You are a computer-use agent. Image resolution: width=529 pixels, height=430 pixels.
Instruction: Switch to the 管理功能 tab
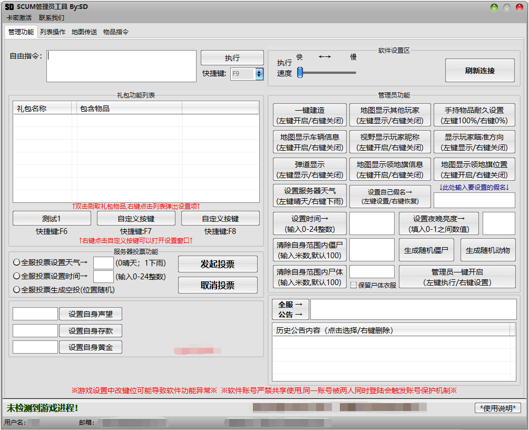click(x=21, y=32)
